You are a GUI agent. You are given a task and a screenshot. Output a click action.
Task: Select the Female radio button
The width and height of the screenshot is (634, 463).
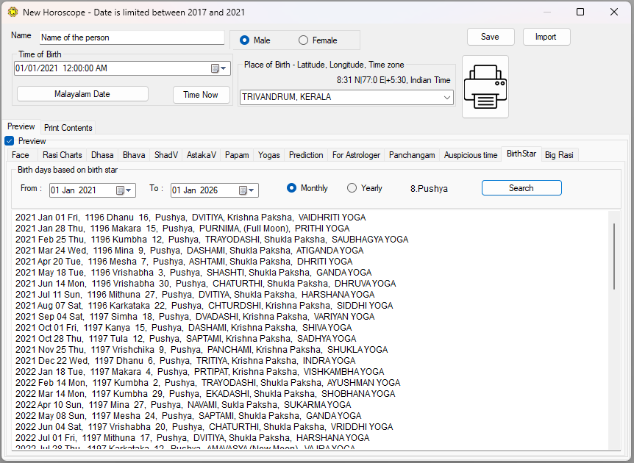[x=303, y=40]
